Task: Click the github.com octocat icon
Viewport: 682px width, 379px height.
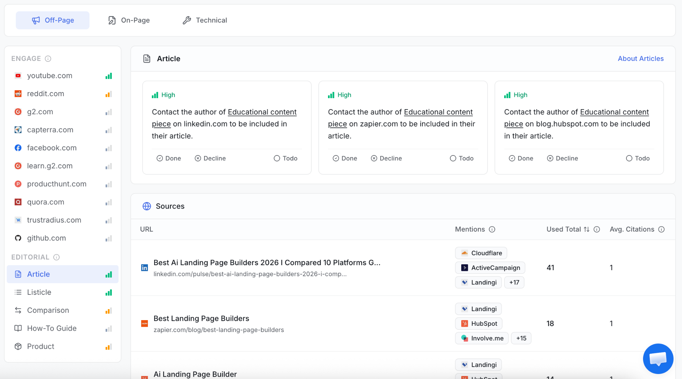Action: (x=18, y=238)
